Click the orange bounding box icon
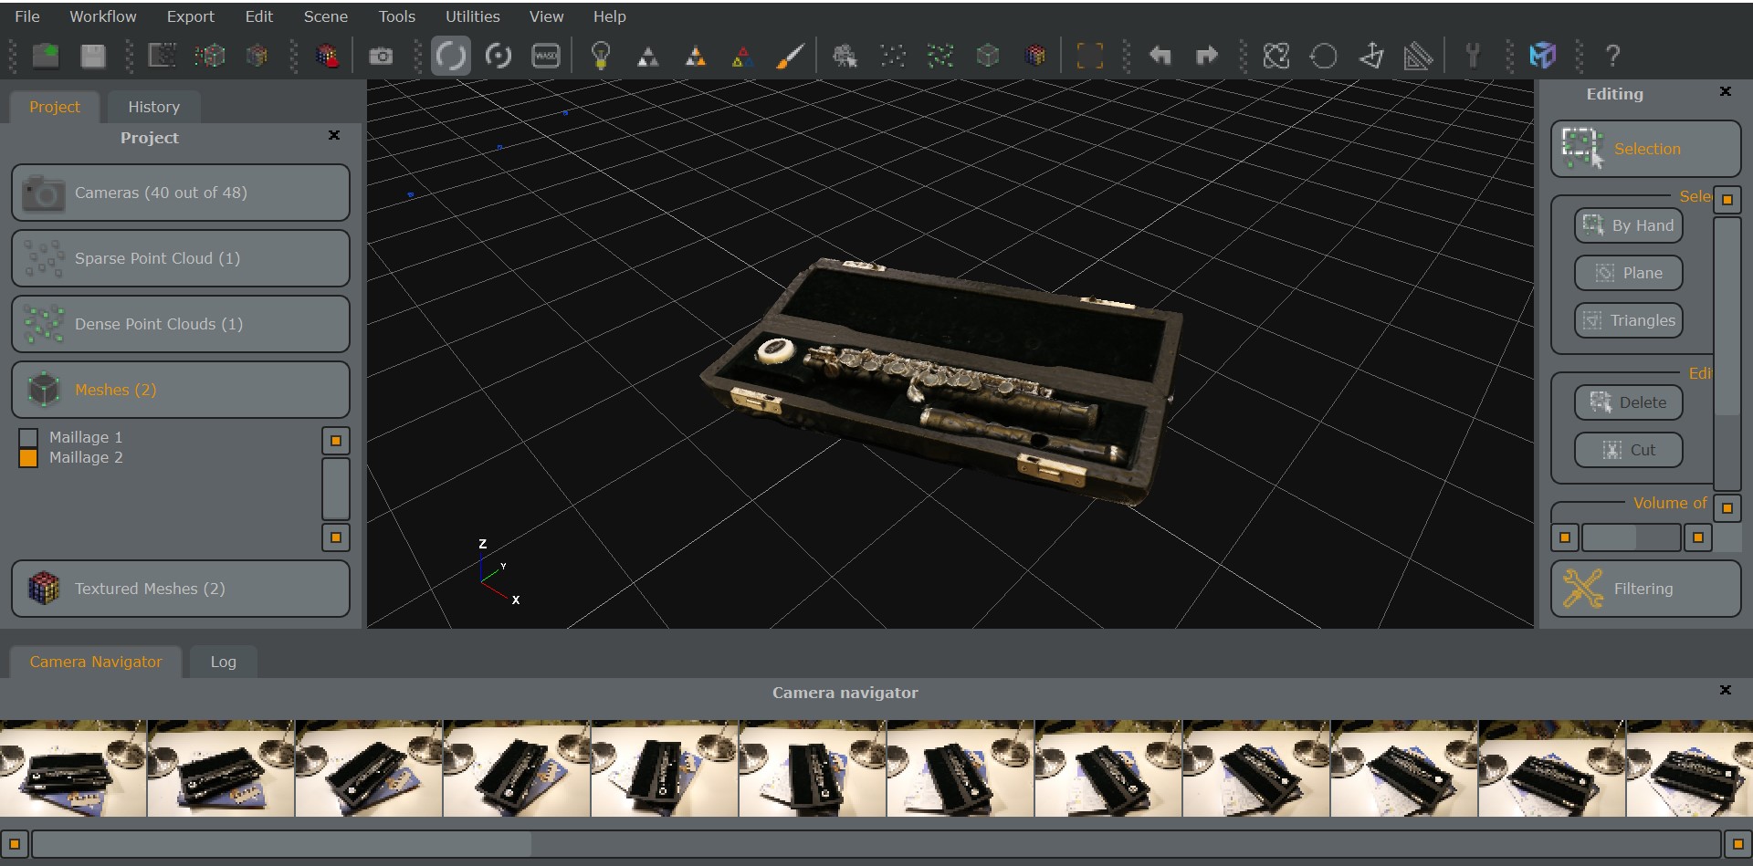Viewport: 1753px width, 866px height. [x=1089, y=57]
